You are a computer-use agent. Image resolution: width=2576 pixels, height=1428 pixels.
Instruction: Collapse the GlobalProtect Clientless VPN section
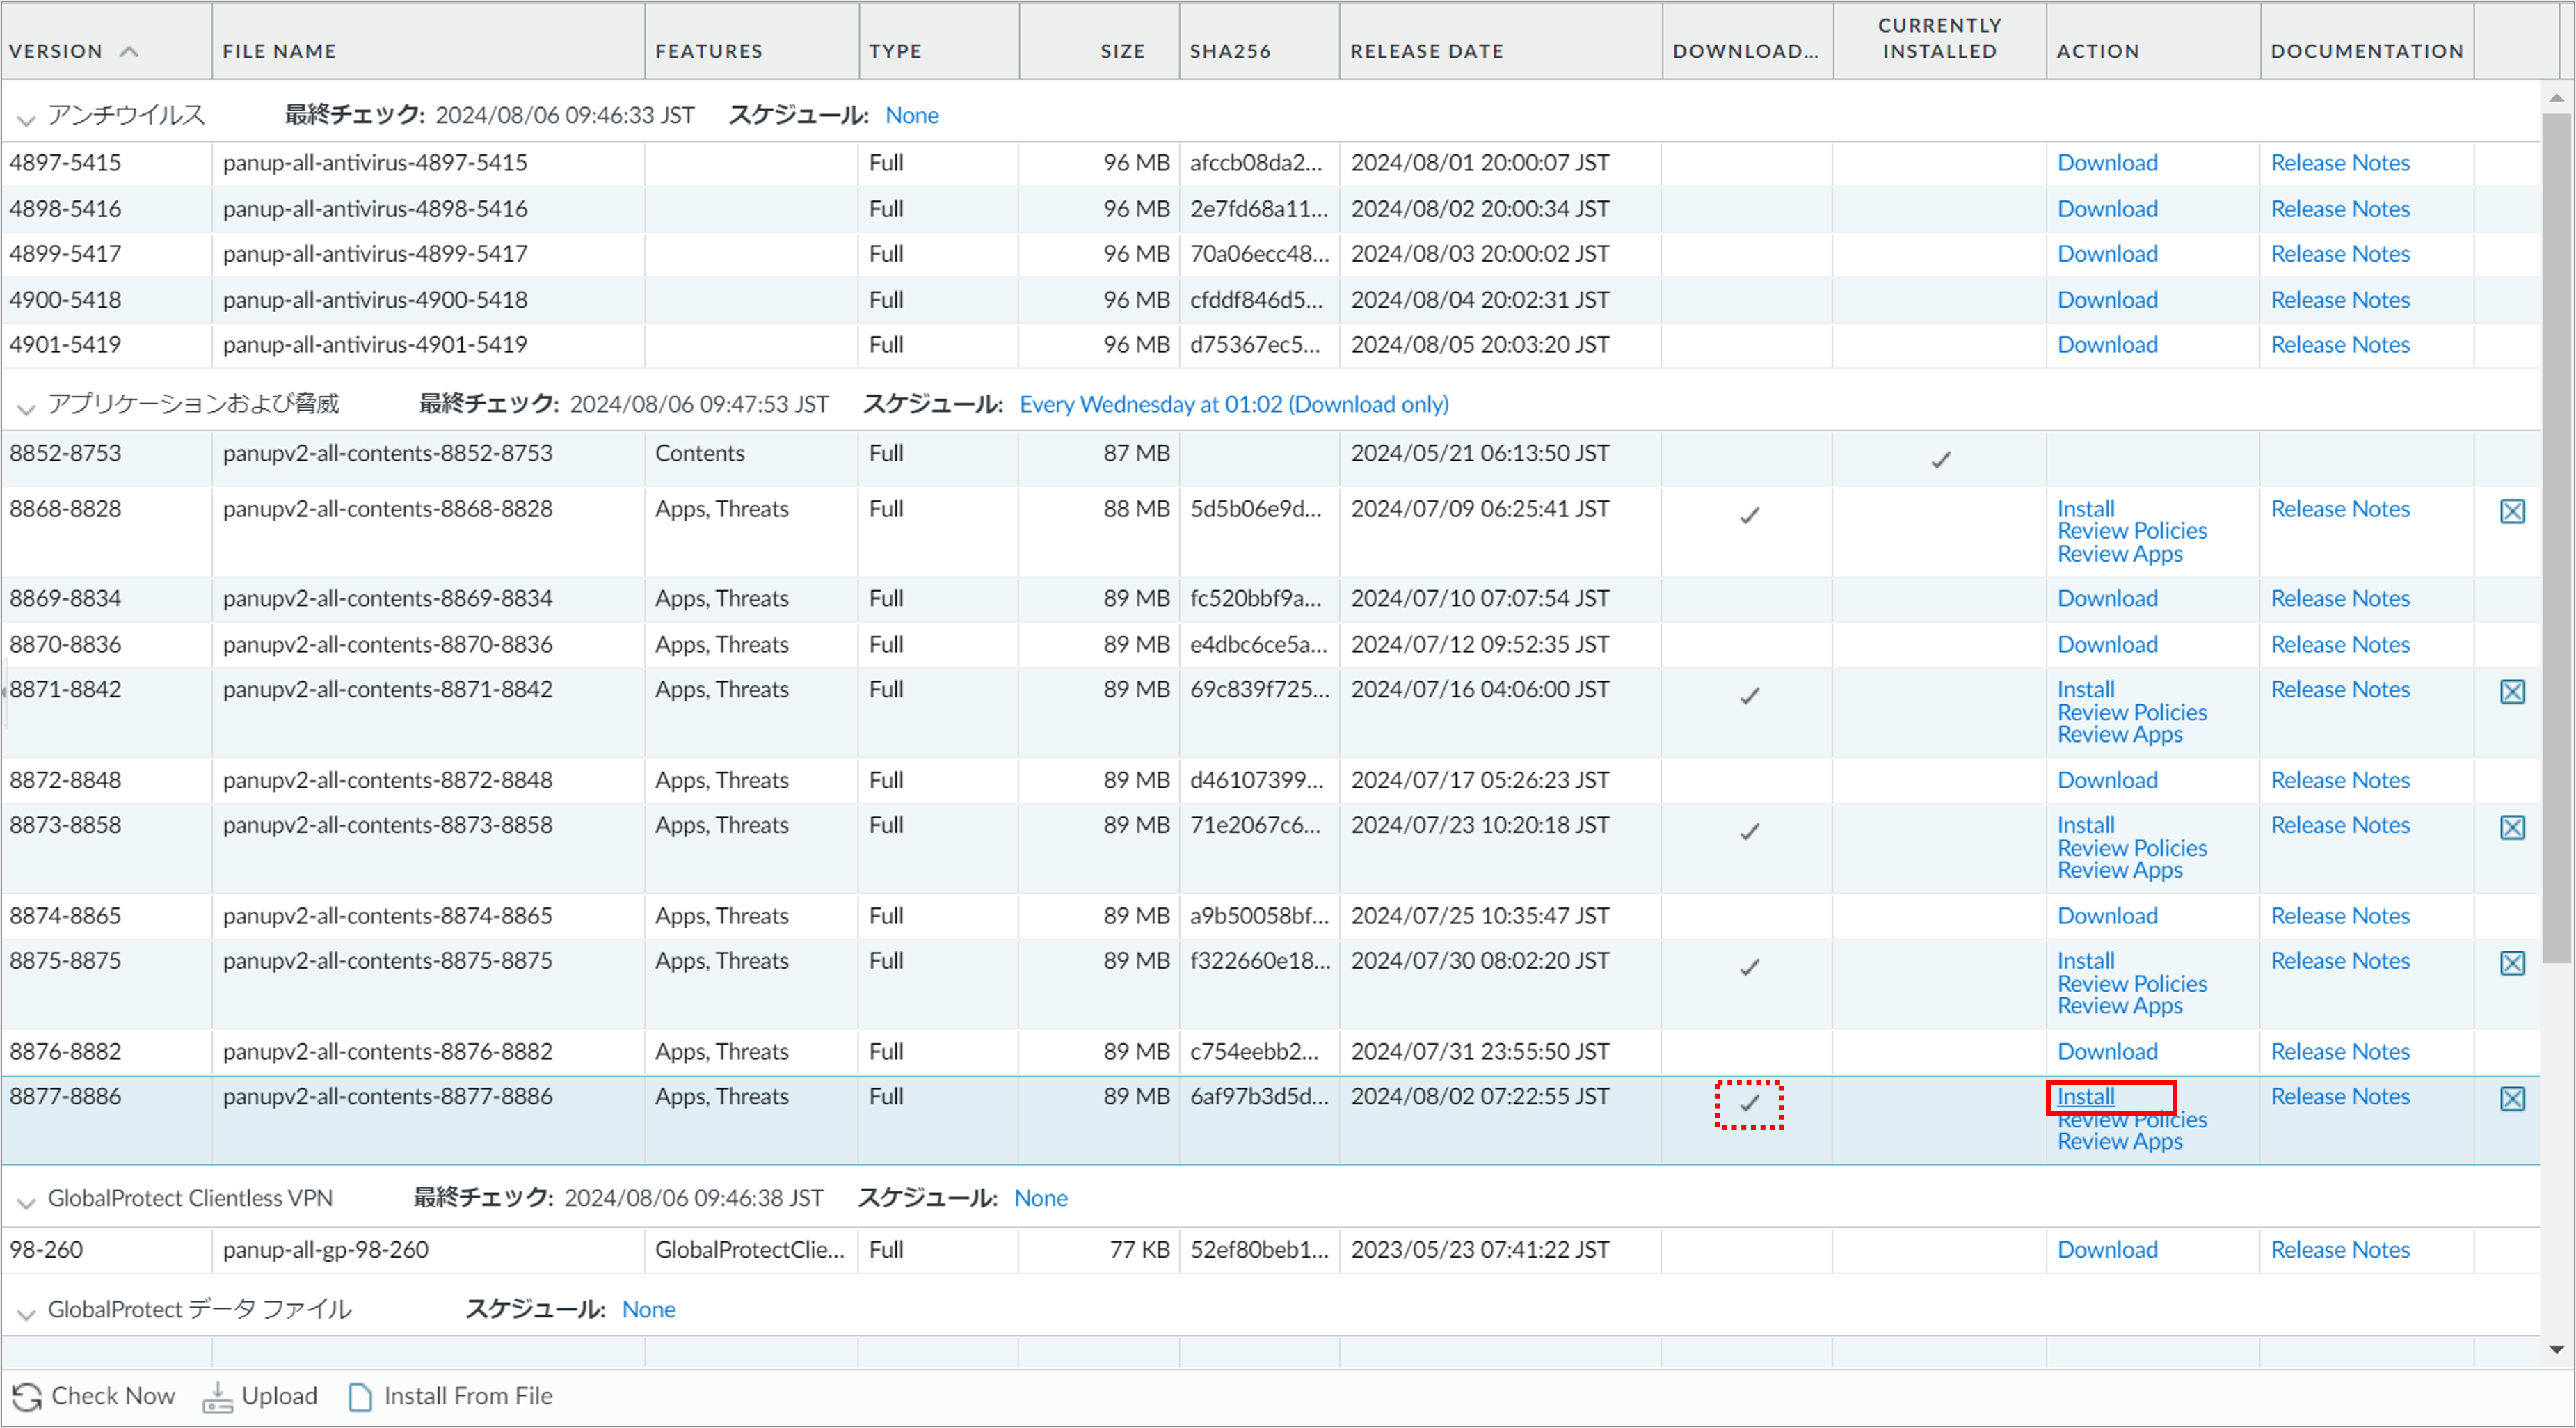(x=26, y=1203)
